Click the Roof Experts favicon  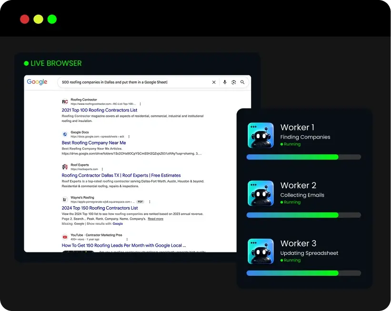coord(65,167)
